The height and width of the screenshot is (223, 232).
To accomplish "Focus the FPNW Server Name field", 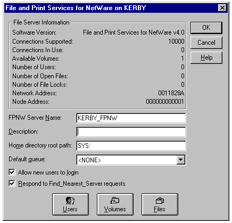I will point(131,118).
